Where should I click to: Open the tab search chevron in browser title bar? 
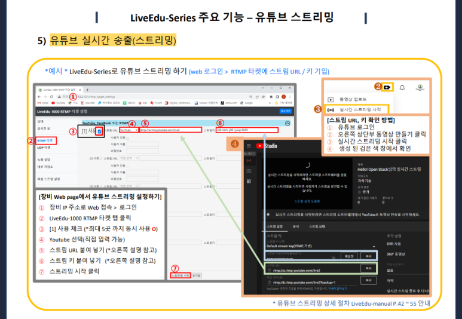pos(263,88)
